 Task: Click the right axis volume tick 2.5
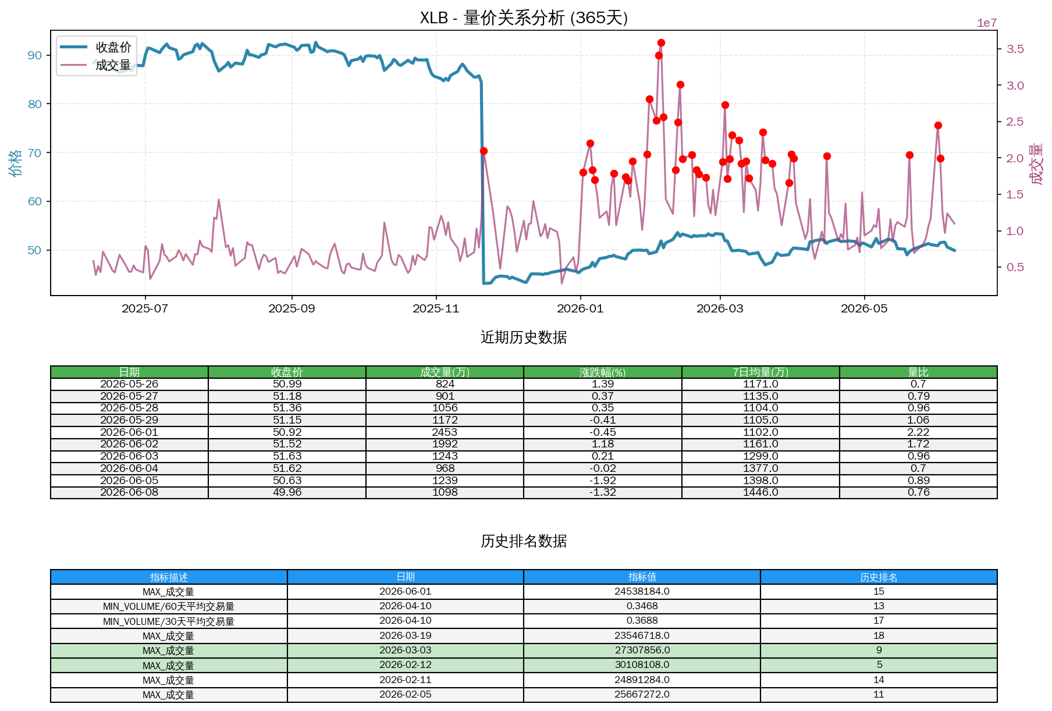1015,122
